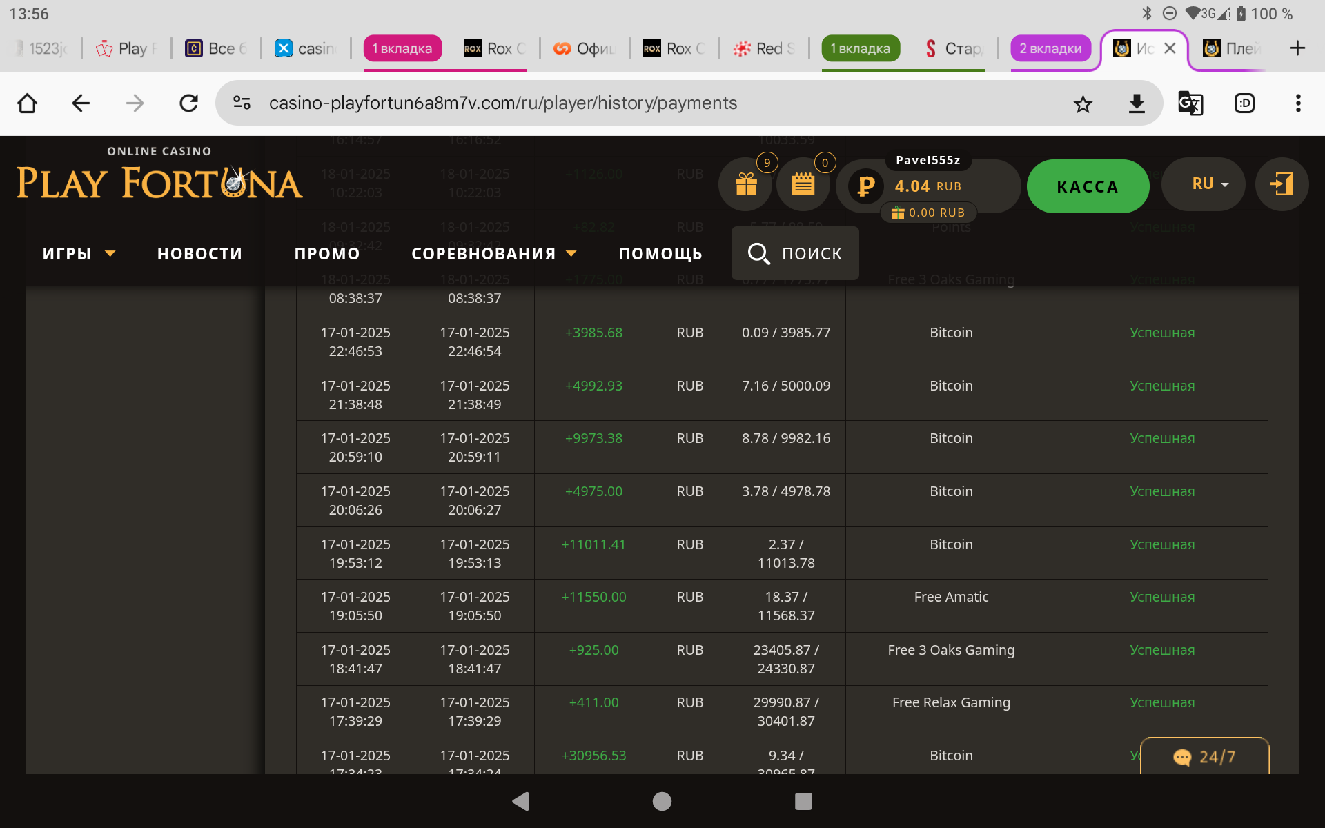Open Chrome three-dot menu
Viewport: 1325px width, 828px height.
point(1298,103)
